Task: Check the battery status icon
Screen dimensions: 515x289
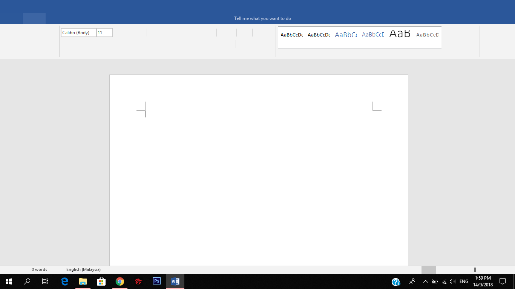Action: (x=435, y=281)
